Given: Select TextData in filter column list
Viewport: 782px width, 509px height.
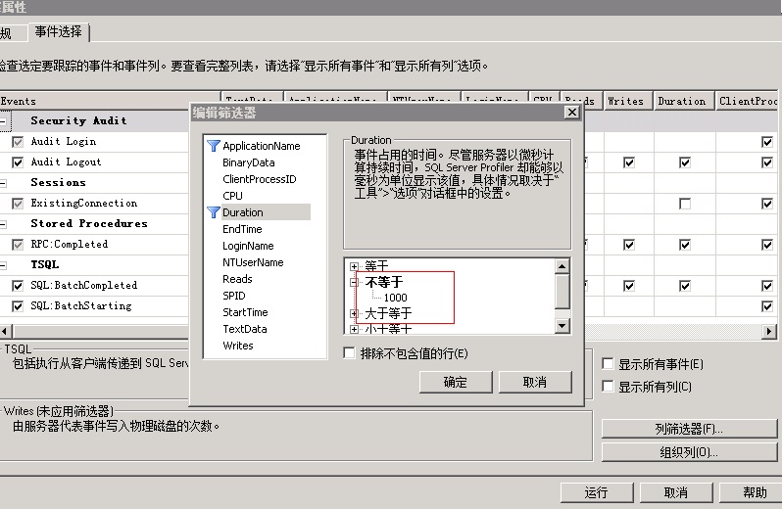Looking at the screenshot, I should coord(244,329).
